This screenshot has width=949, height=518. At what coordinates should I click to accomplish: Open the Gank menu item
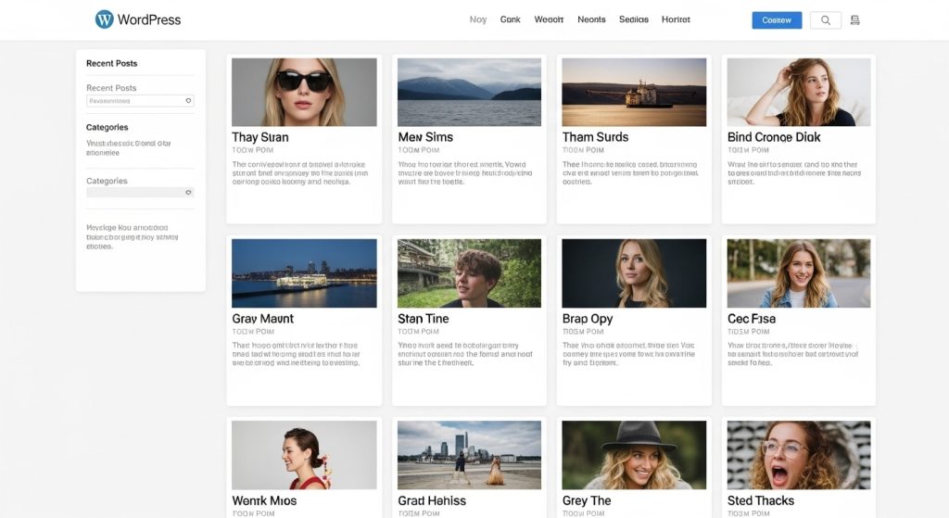point(511,19)
